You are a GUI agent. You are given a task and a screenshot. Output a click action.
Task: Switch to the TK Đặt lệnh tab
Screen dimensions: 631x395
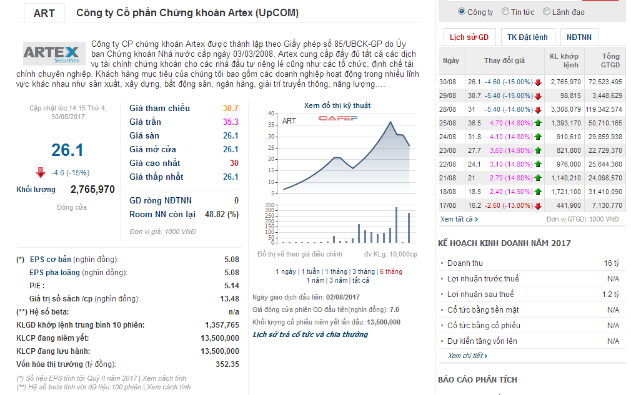coord(527,37)
